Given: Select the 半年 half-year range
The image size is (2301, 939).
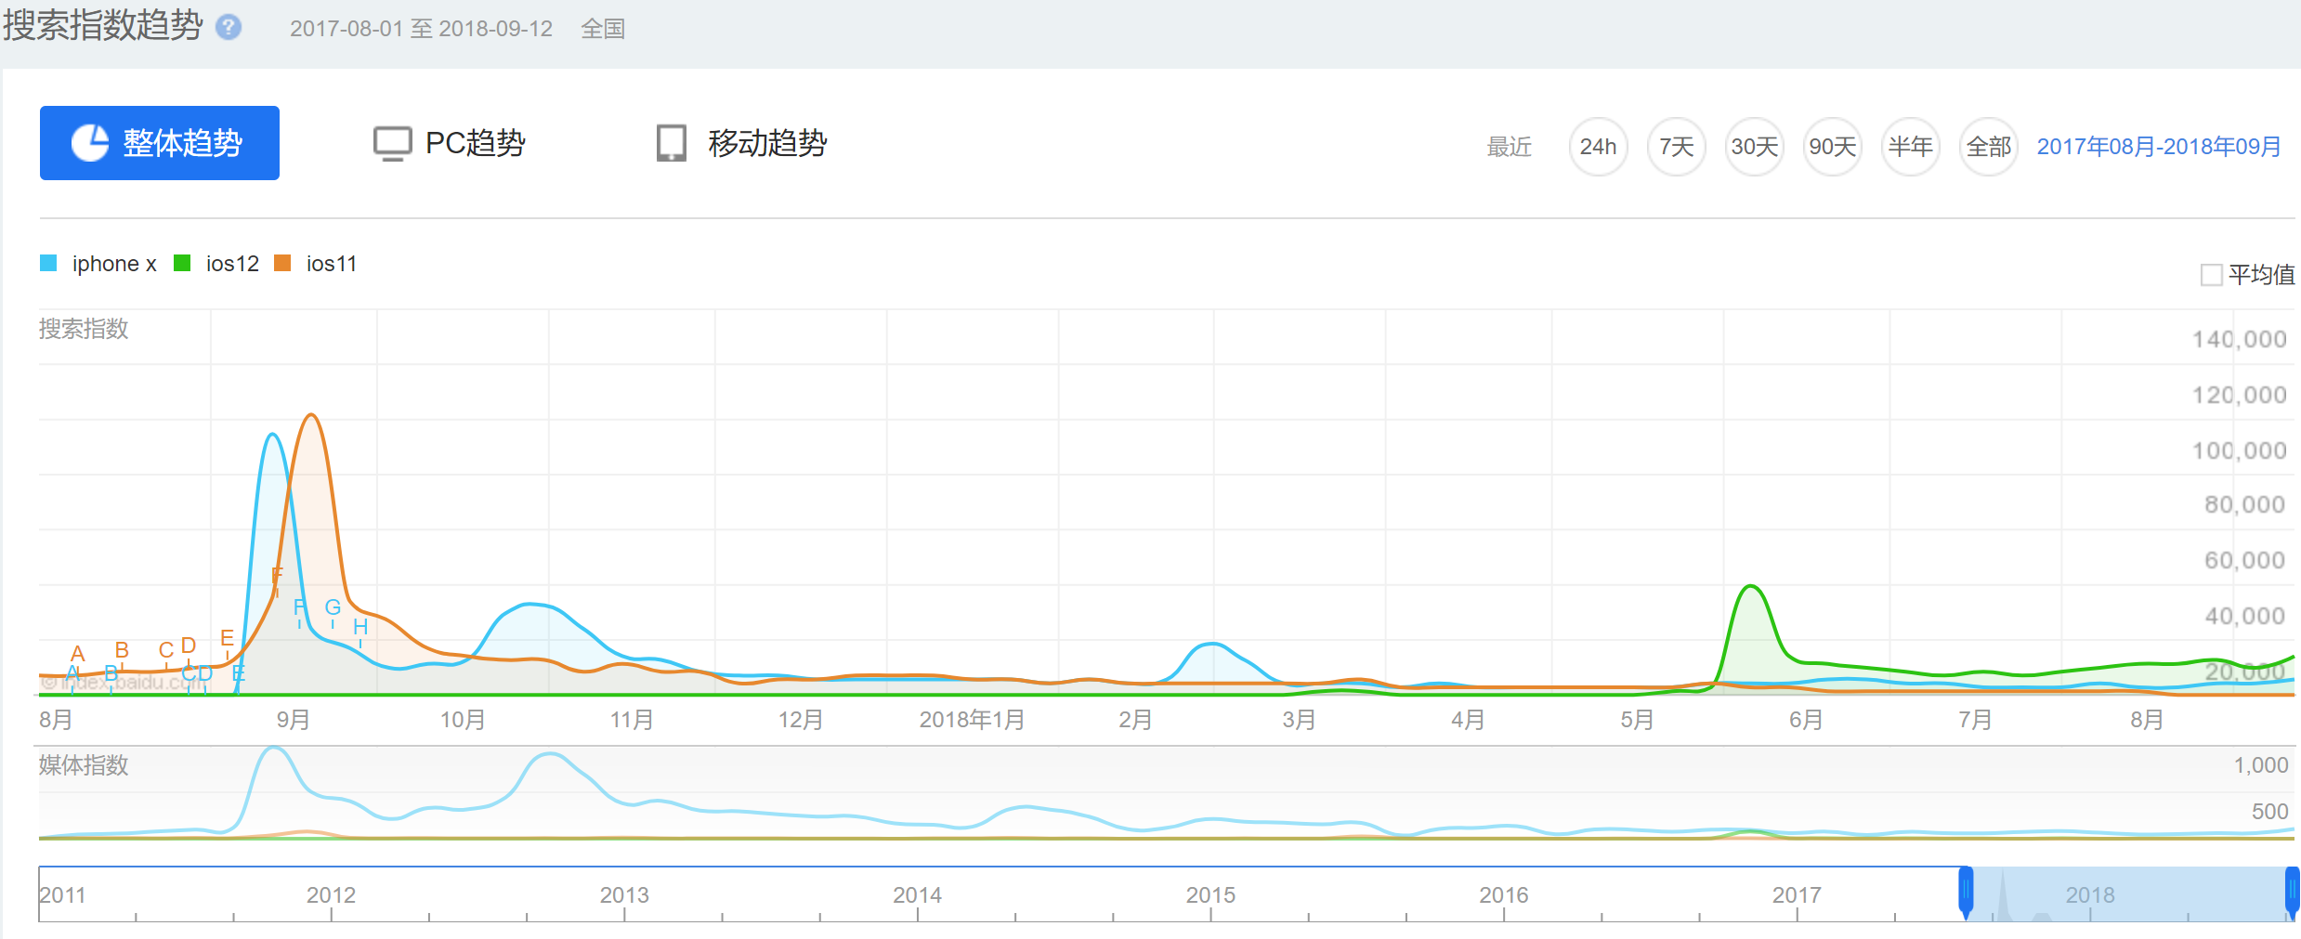Looking at the screenshot, I should tap(1910, 147).
